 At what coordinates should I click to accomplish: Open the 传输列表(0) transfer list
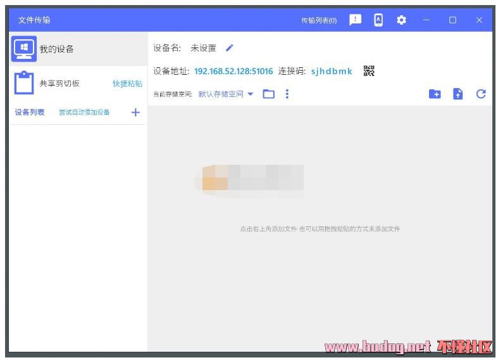coord(319,20)
